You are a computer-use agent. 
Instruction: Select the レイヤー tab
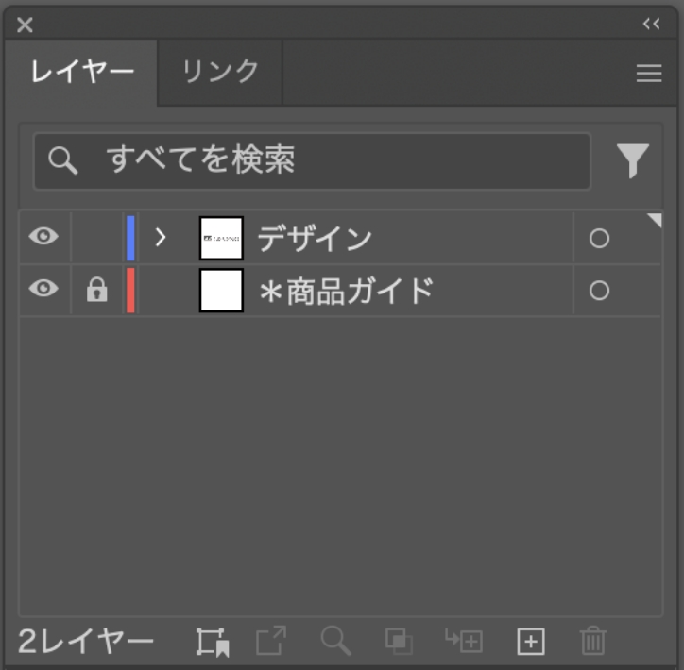click(82, 72)
